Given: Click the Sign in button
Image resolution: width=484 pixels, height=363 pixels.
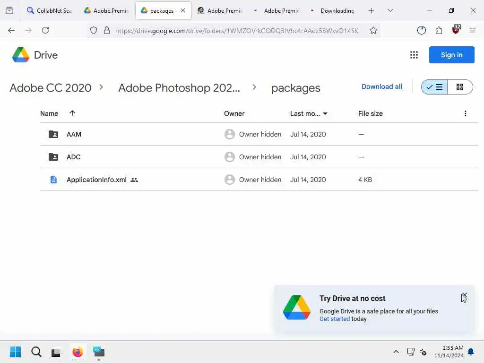Looking at the screenshot, I should [451, 55].
